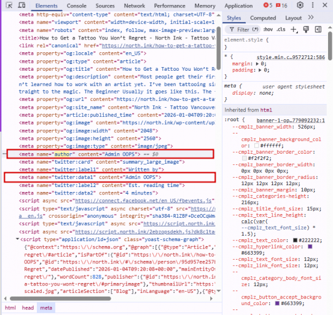Click the scroll right arrow in DOM tree
333x315 pixels.
pyautogui.click(x=211, y=298)
